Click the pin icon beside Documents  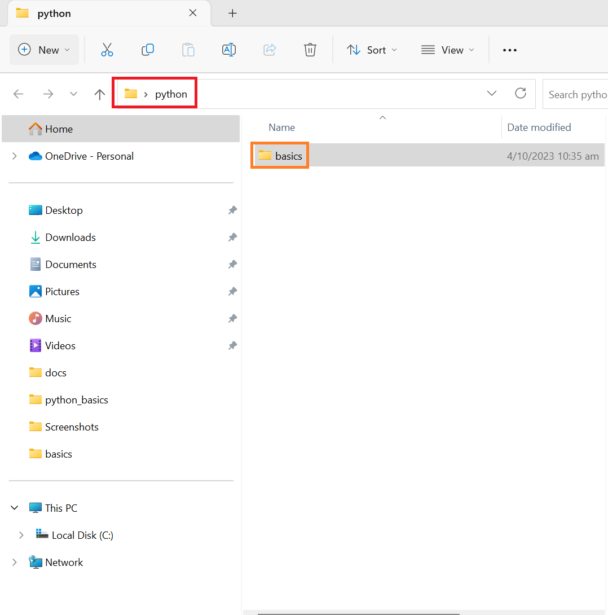[x=232, y=265]
